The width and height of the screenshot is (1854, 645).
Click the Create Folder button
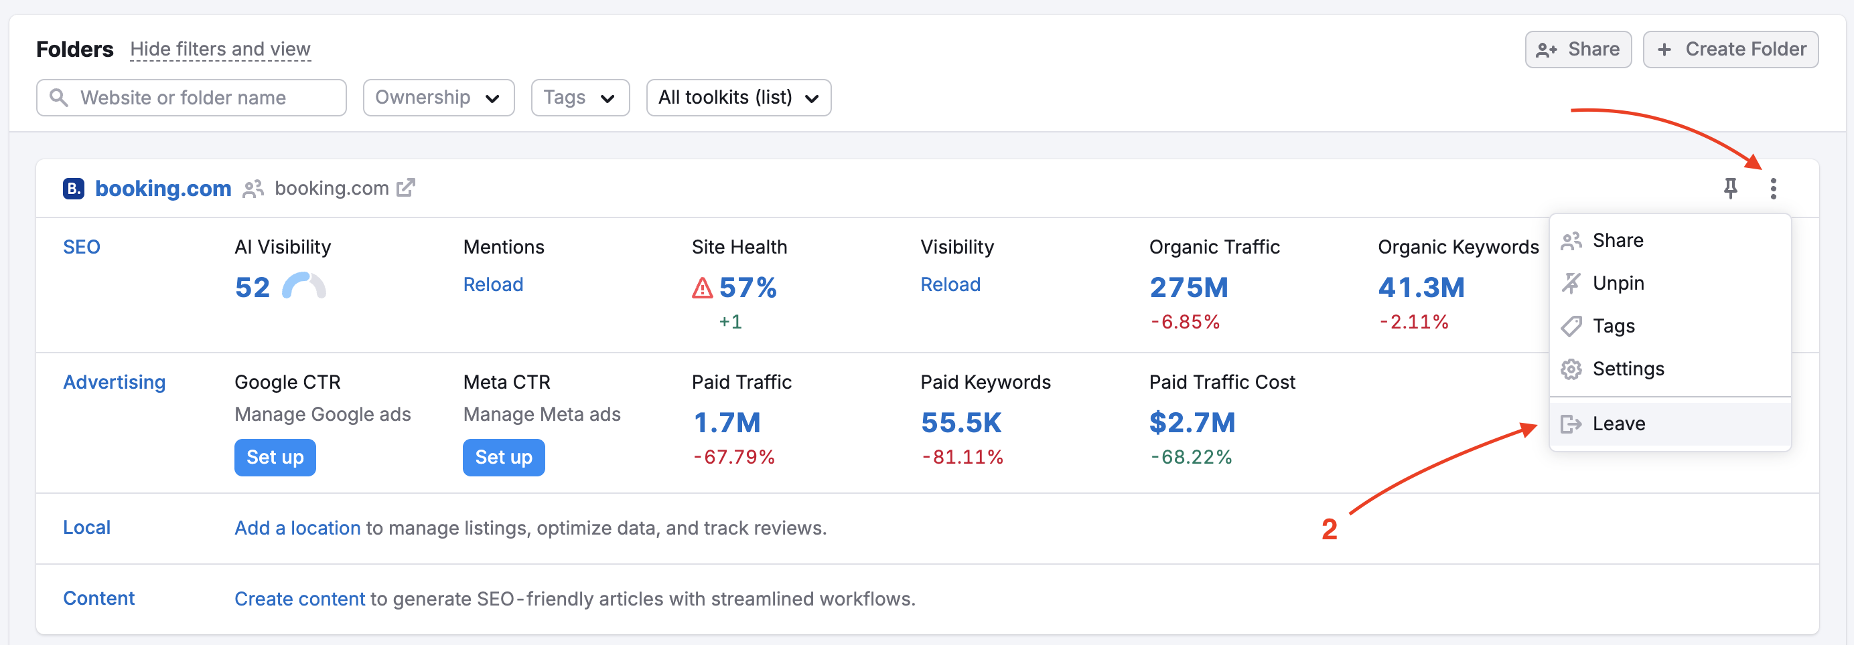point(1730,50)
